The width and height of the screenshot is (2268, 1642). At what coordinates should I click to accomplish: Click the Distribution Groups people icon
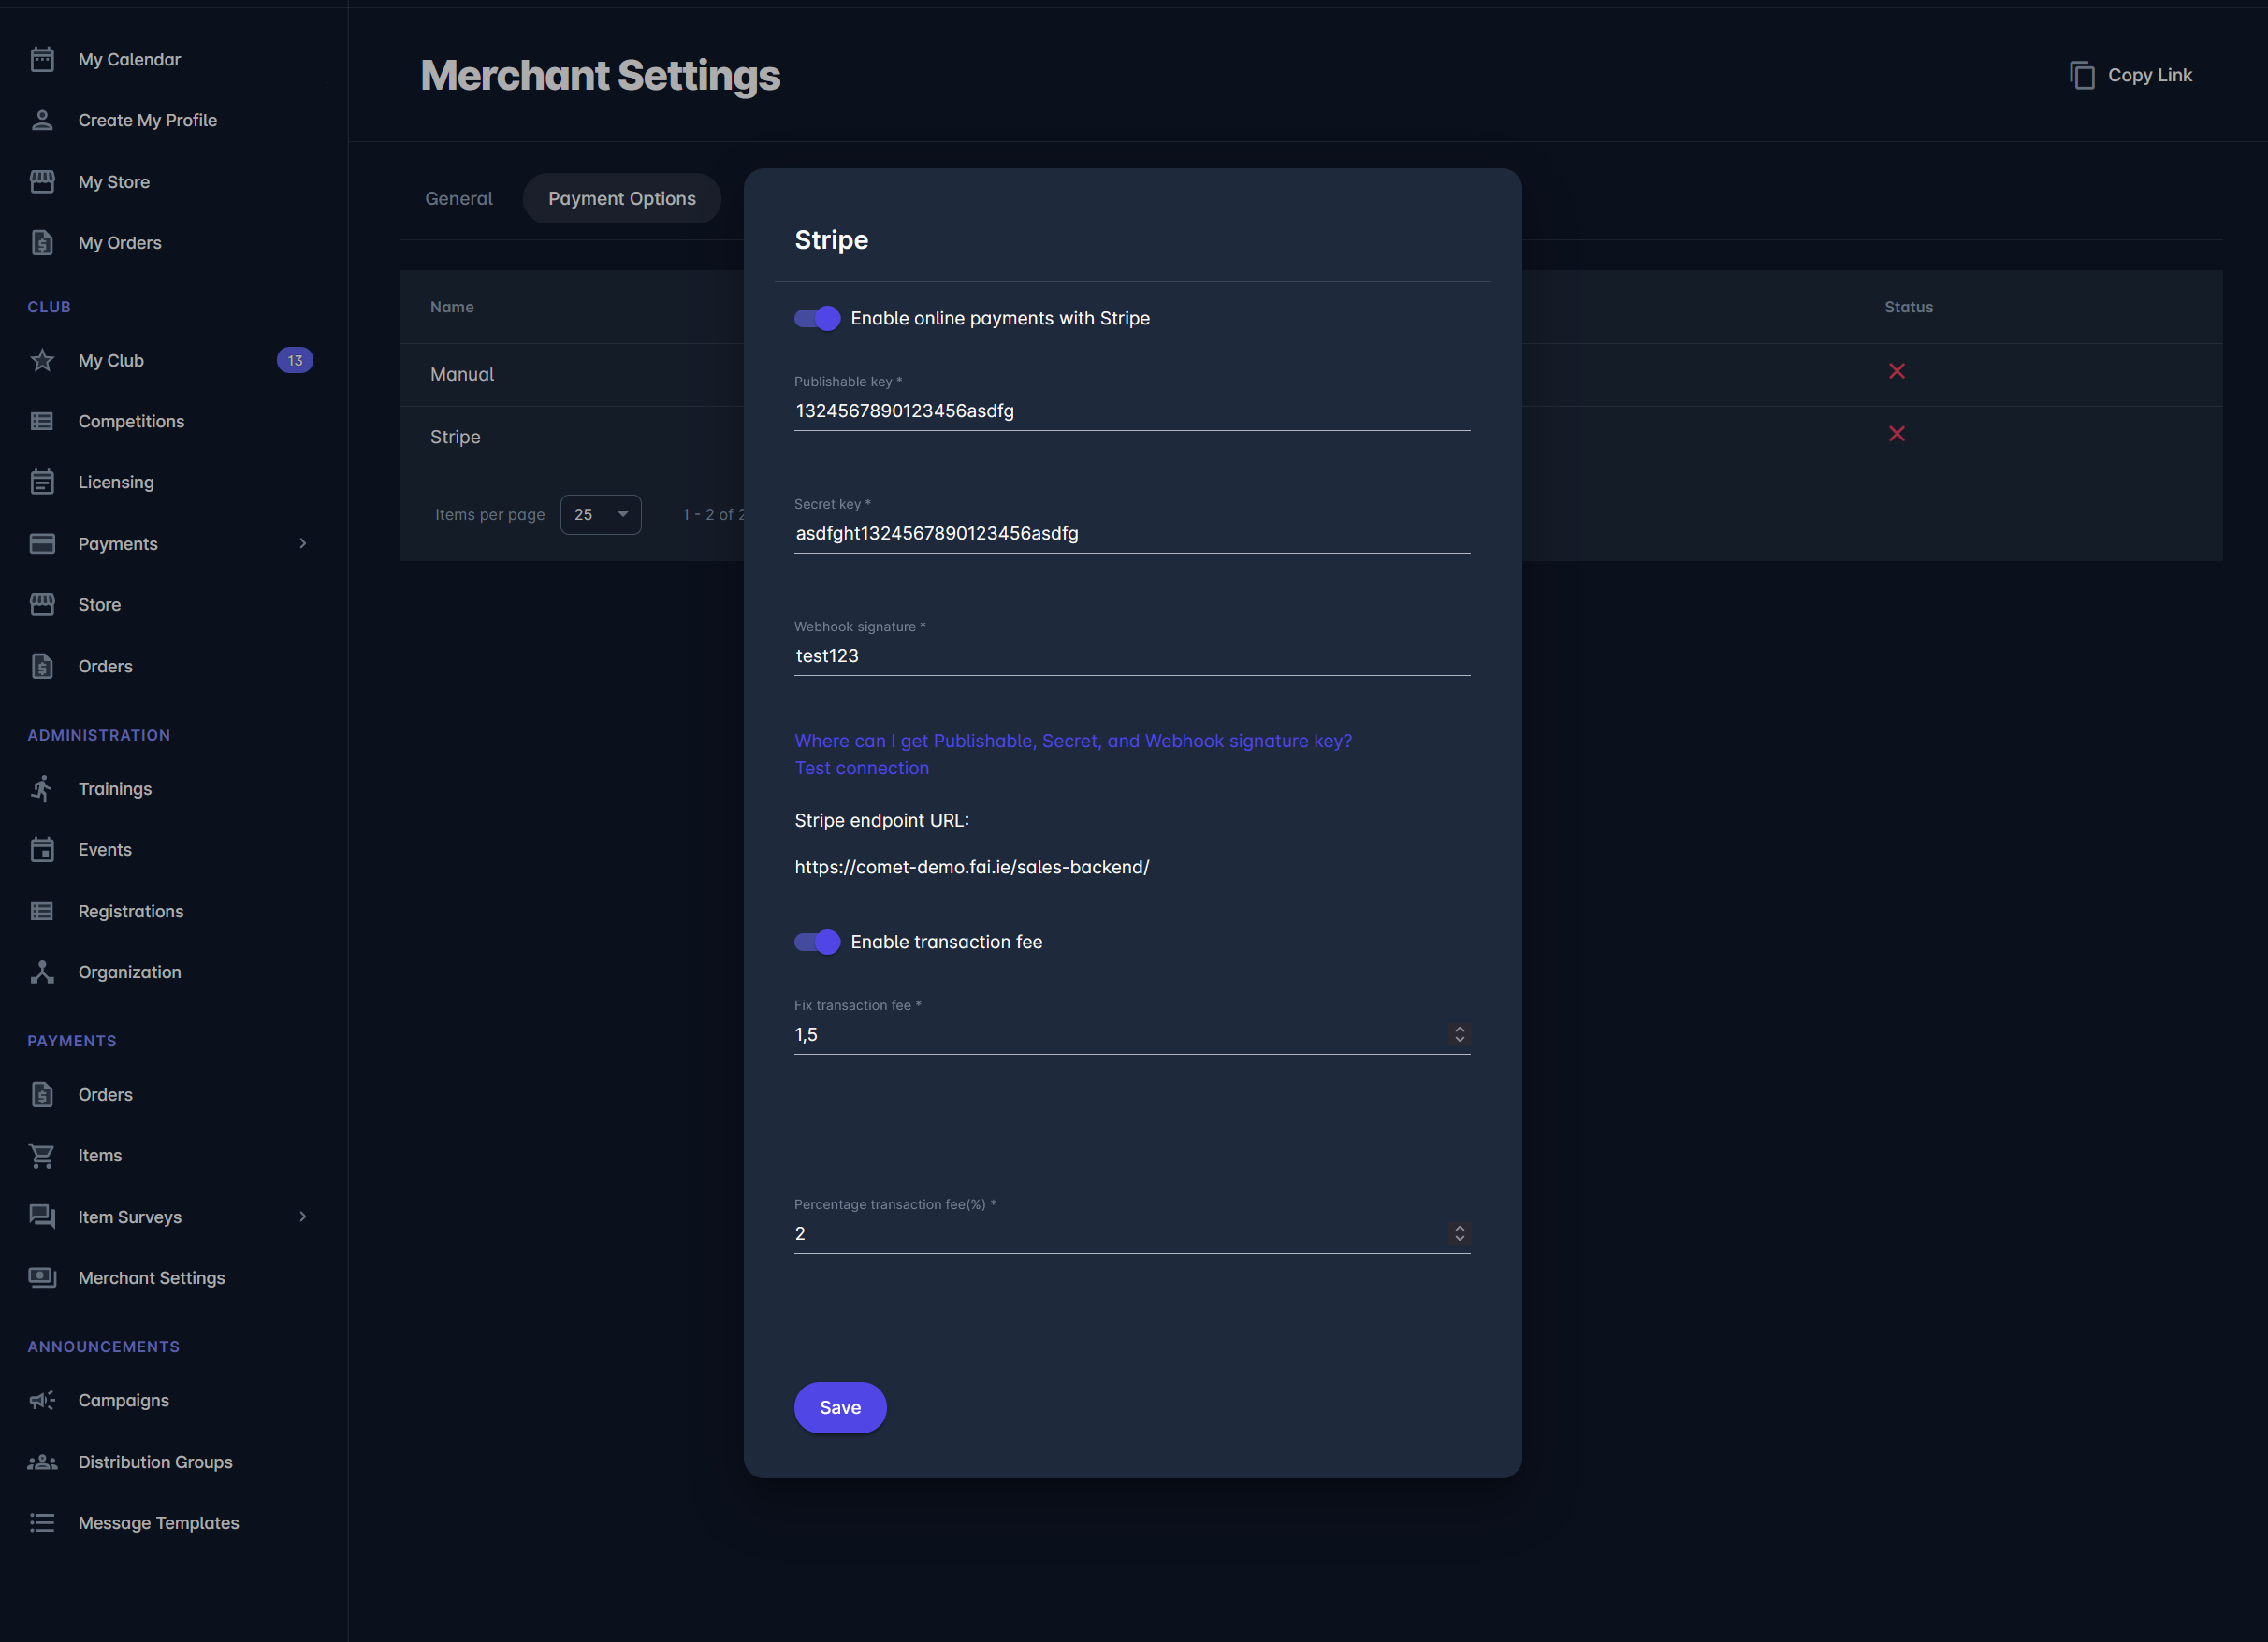click(42, 1462)
